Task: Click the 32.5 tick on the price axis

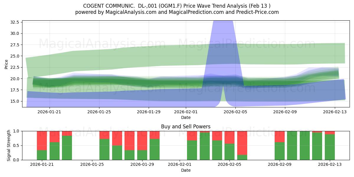Action: coord(14,22)
